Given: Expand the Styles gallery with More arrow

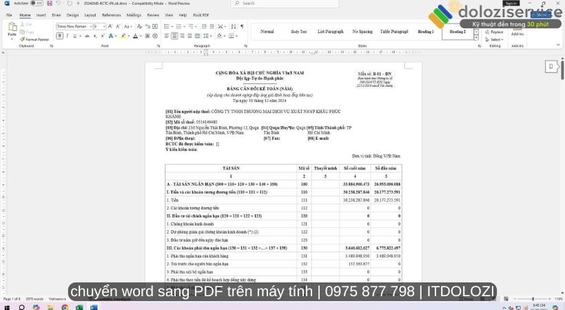Looking at the screenshot, I should 476,38.
